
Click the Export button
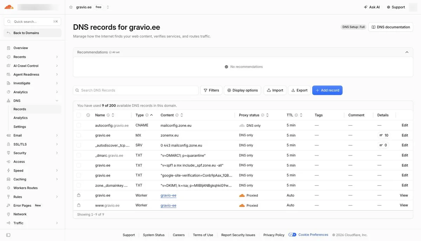coord(299,90)
